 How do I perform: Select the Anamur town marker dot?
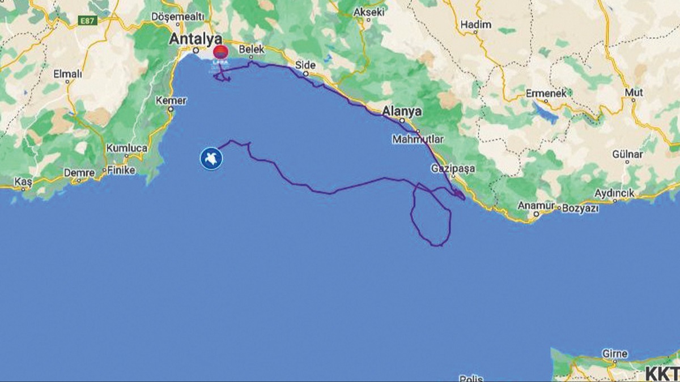coord(536,214)
